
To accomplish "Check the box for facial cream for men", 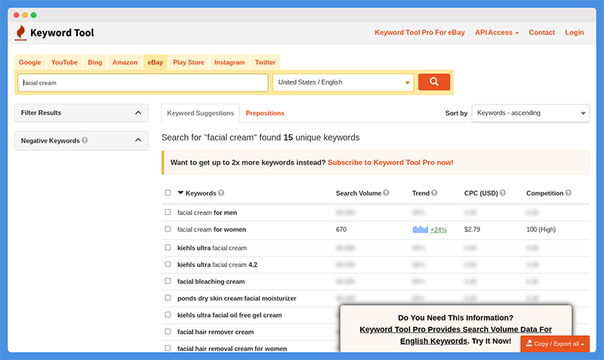I will (168, 212).
